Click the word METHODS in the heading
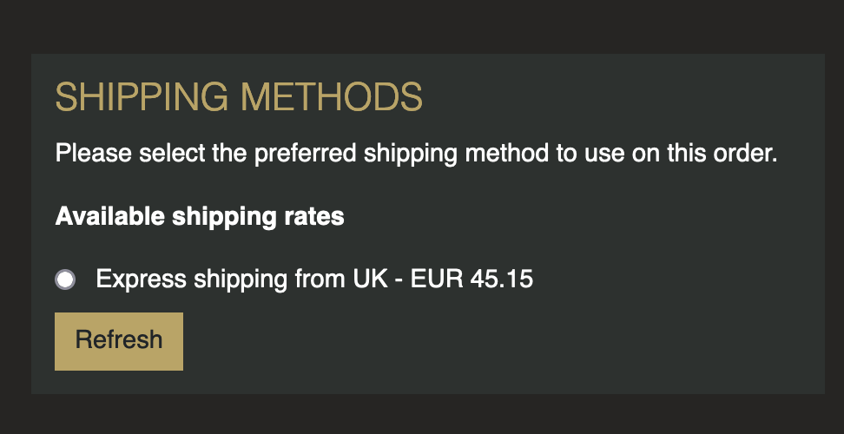The width and height of the screenshot is (844, 434). point(331,98)
